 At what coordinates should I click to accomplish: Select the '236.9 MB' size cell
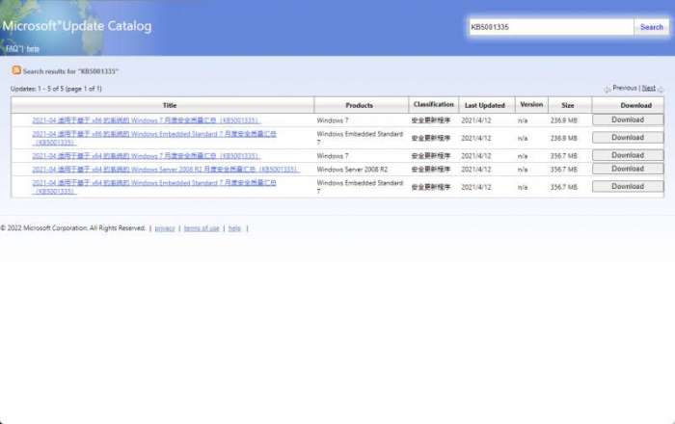pyautogui.click(x=563, y=120)
